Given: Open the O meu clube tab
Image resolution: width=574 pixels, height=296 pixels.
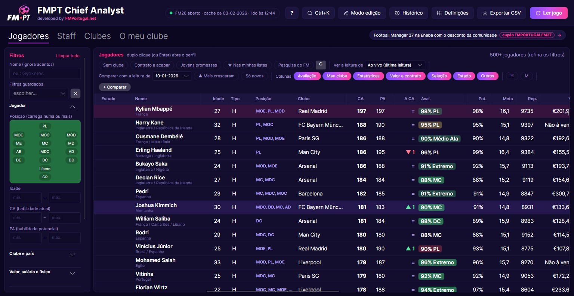Looking at the screenshot, I should pos(143,36).
